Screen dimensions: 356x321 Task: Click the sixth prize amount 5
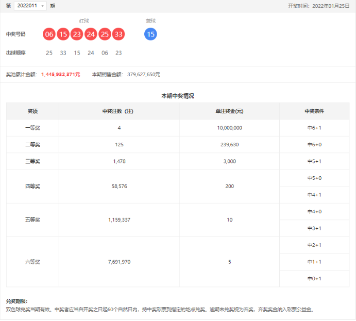click(x=230, y=262)
